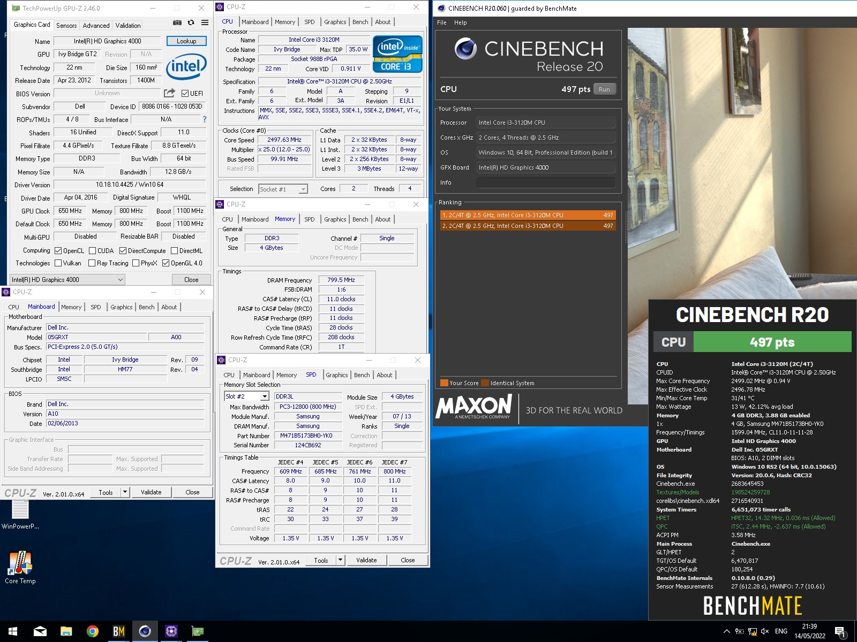
Task: Click the Bus Interface question mark icon
Action: (x=204, y=119)
